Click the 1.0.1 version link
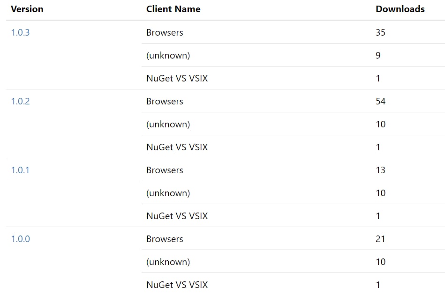 click(20, 170)
